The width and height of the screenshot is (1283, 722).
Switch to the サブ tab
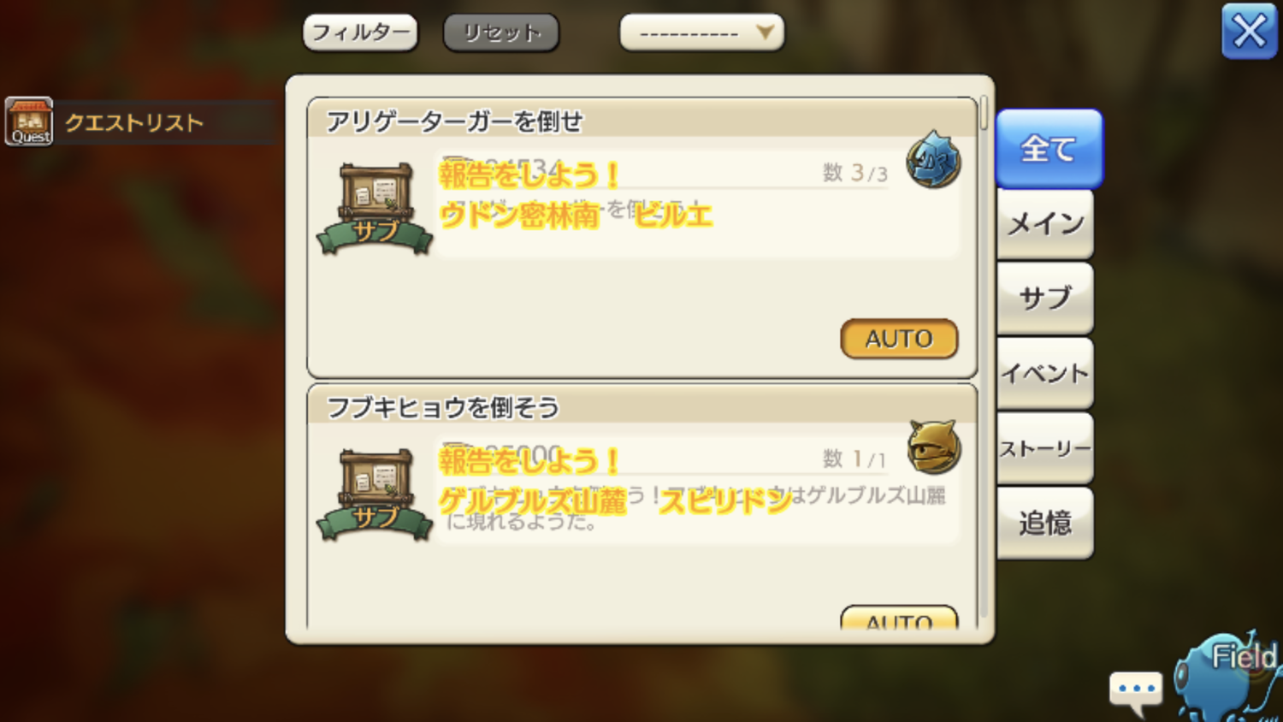[x=1045, y=298]
